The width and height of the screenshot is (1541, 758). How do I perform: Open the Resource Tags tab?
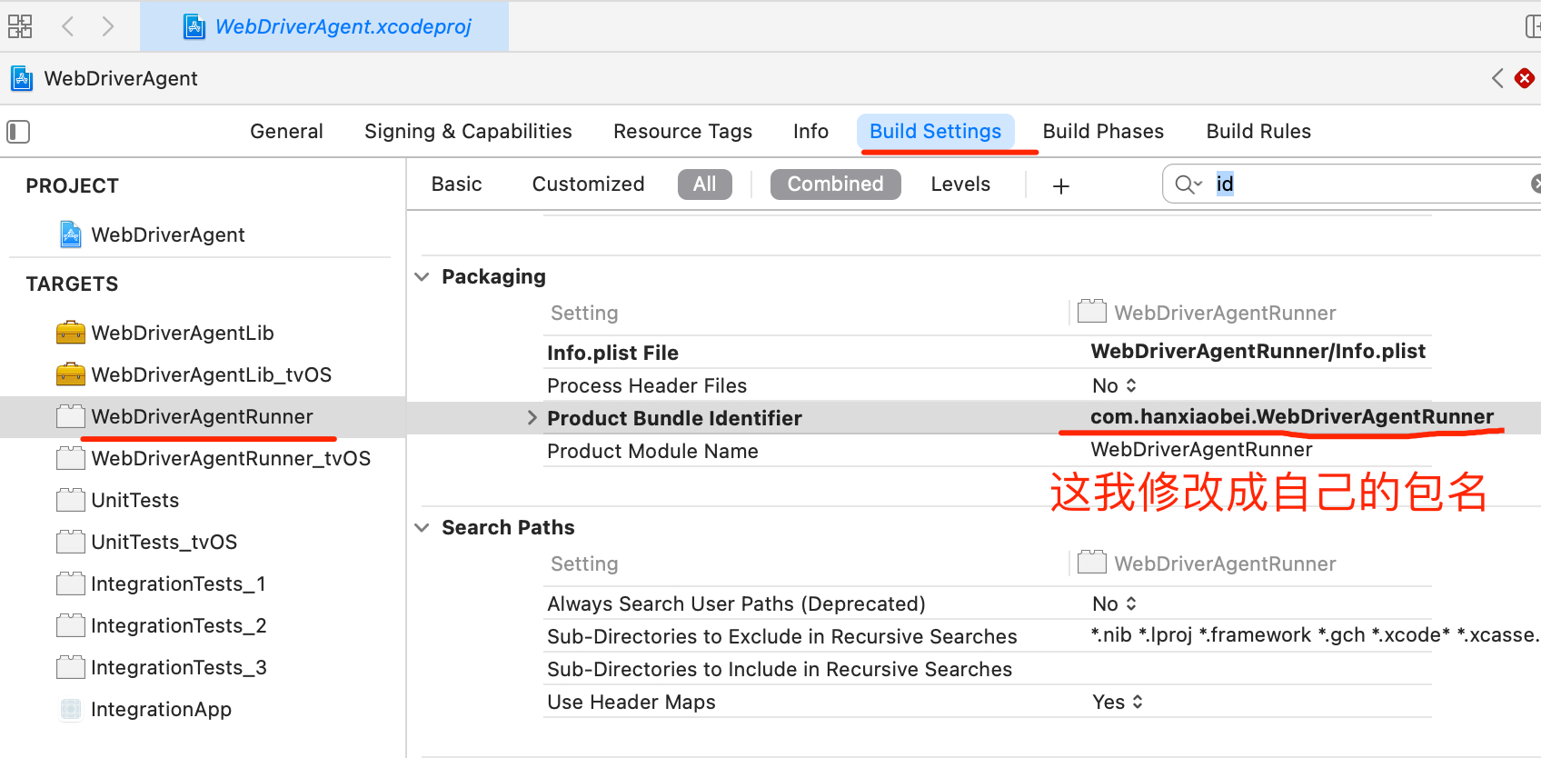coord(682,132)
